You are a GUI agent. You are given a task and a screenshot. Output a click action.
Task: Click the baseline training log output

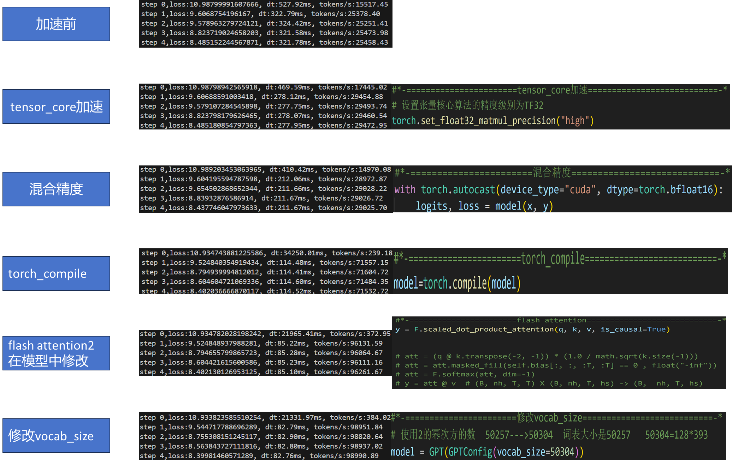(265, 23)
